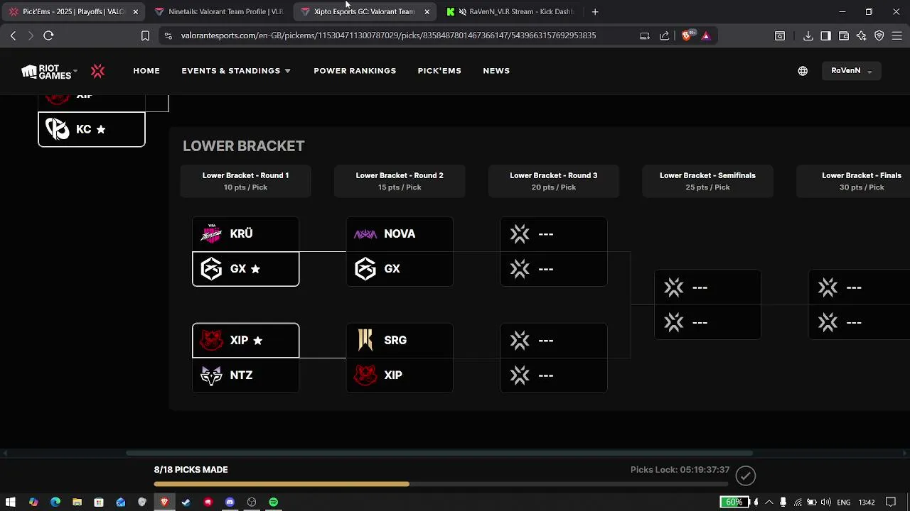Pick KRÜ in Lower Bracket Round 1
This screenshot has height=511, width=910.
(x=245, y=233)
